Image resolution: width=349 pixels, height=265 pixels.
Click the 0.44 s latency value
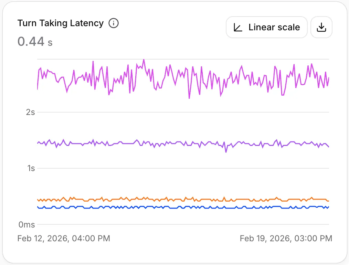click(x=35, y=42)
